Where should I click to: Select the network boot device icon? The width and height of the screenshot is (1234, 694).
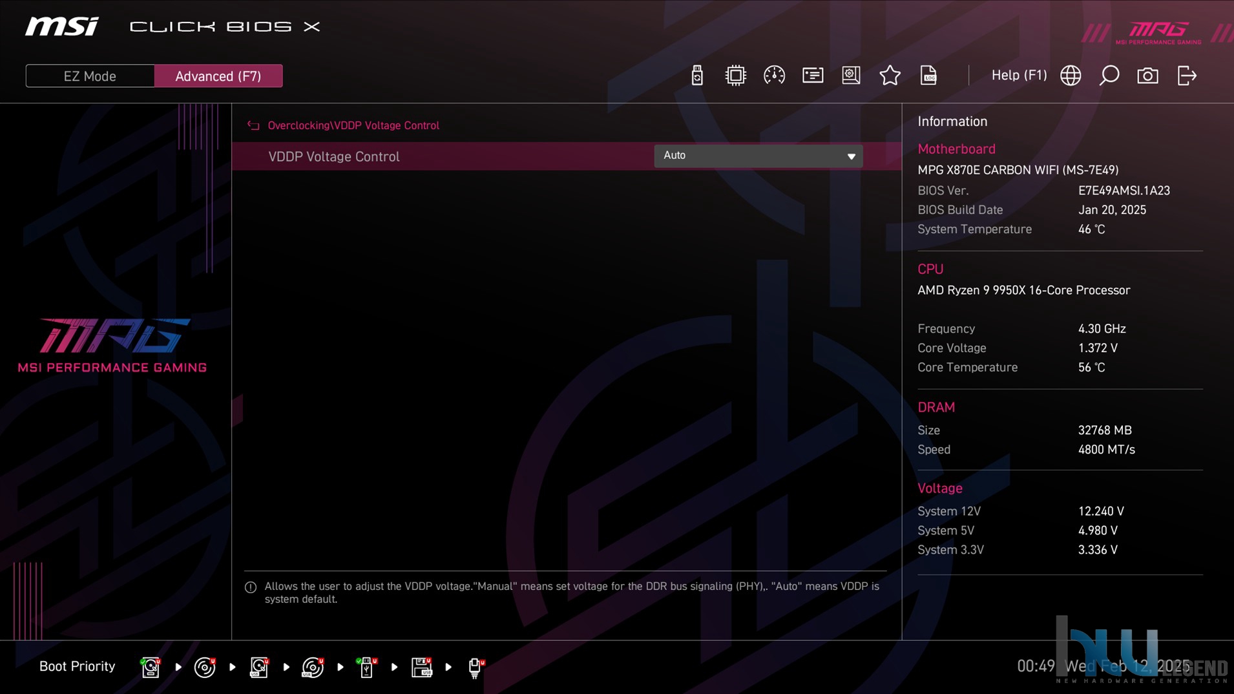pyautogui.click(x=476, y=668)
